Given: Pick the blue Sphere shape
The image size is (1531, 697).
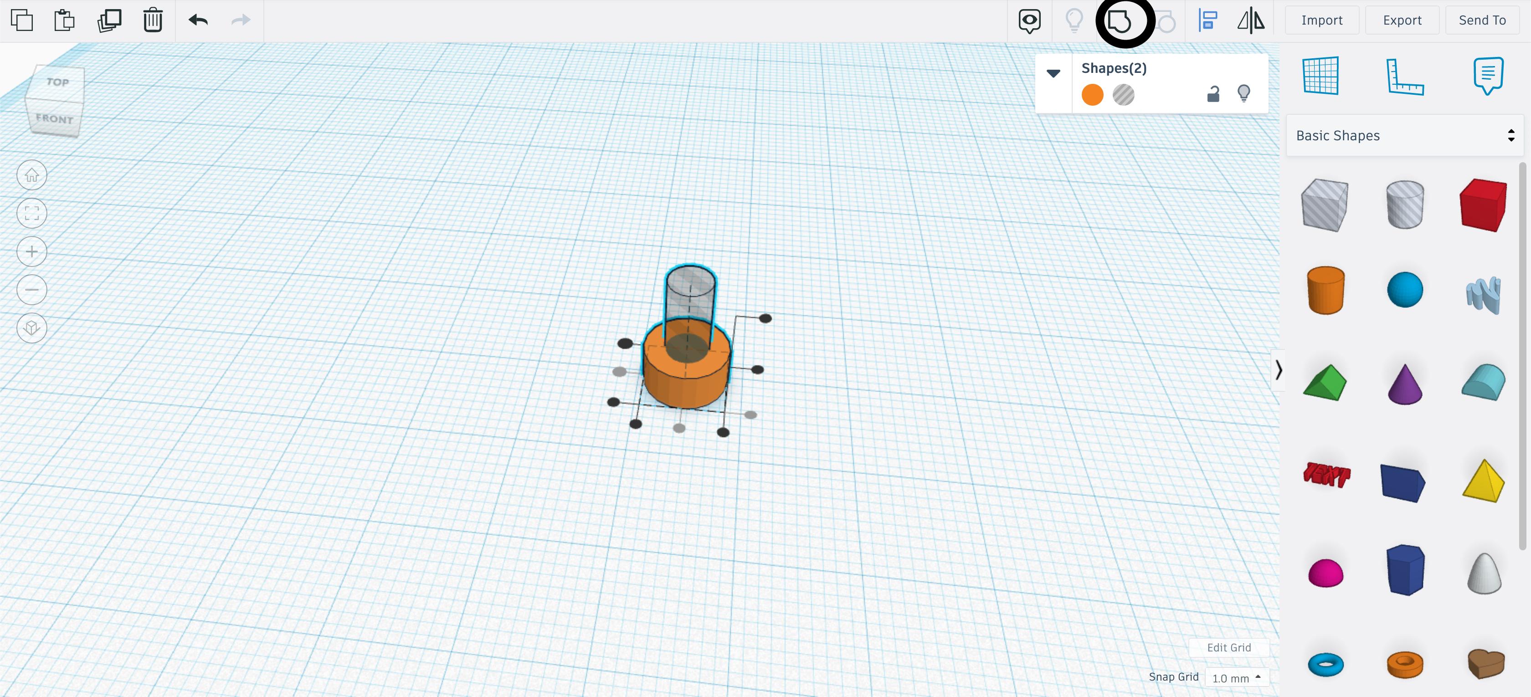Looking at the screenshot, I should [1405, 289].
